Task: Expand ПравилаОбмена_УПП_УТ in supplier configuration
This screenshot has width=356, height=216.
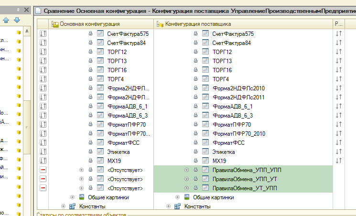Action: tap(187, 179)
